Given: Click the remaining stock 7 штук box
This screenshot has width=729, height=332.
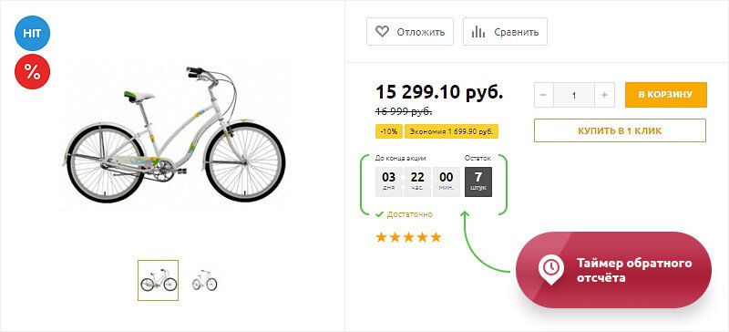Looking at the screenshot, I should pos(478,182).
